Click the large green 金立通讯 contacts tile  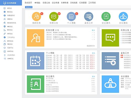[36, 84]
